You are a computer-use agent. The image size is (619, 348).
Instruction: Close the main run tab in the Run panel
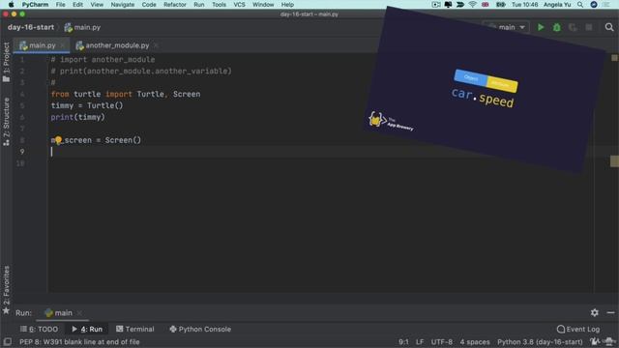coord(79,313)
